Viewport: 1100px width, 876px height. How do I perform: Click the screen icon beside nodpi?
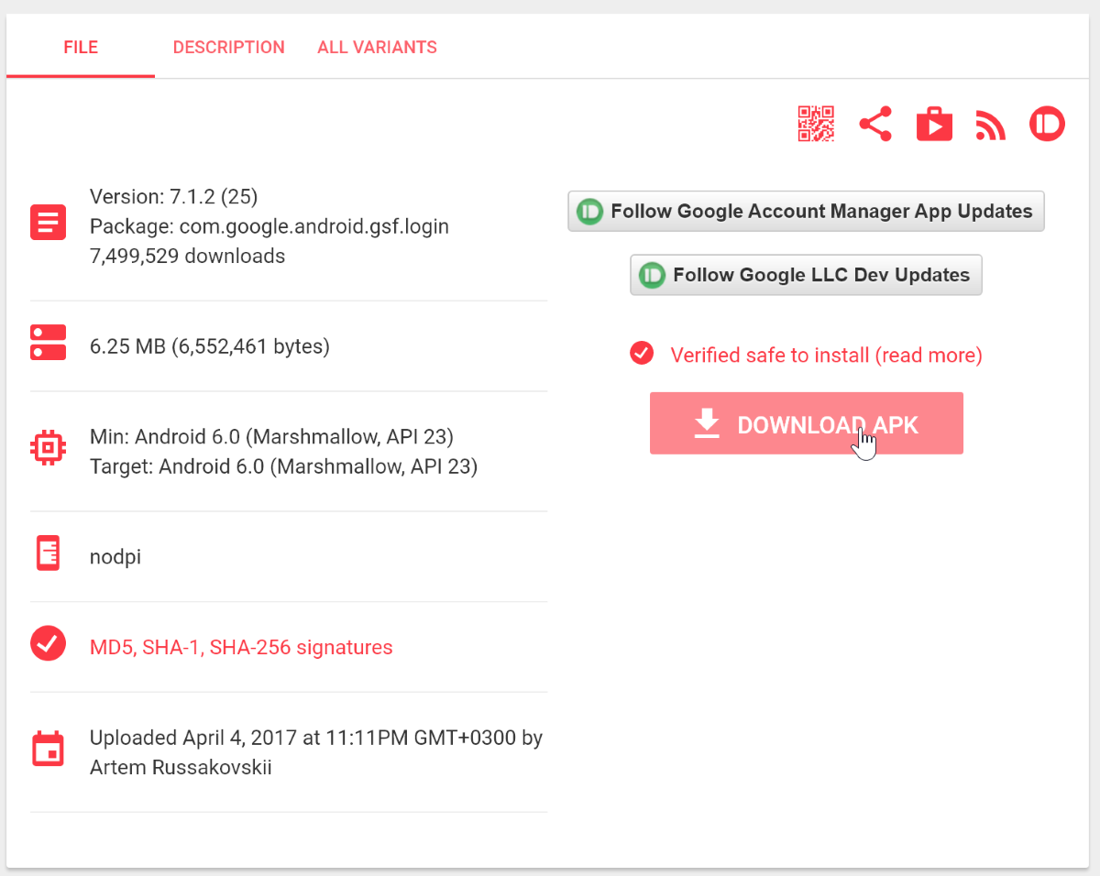pos(48,553)
